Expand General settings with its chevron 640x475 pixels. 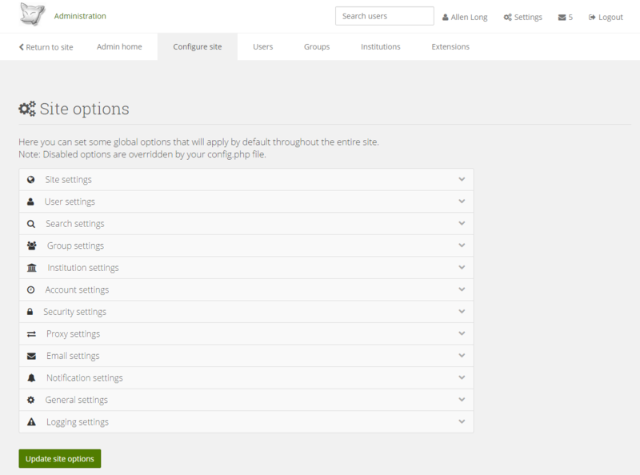(x=462, y=400)
